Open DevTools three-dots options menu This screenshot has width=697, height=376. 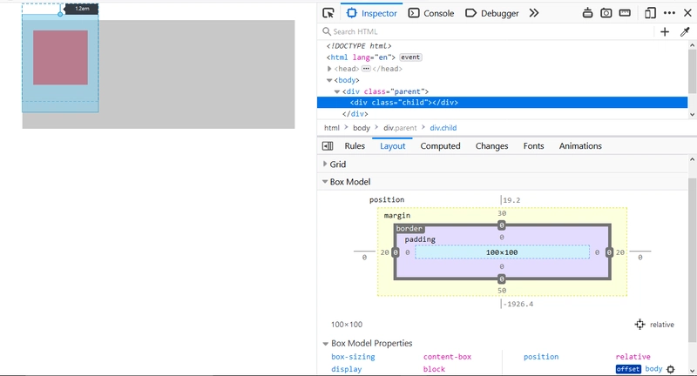669,13
